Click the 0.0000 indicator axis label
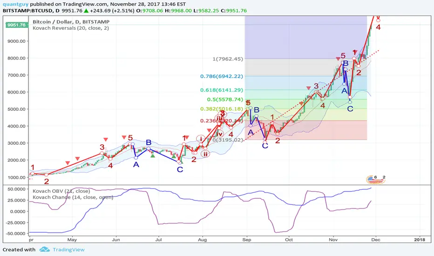Image resolution: width=434 pixels, height=256 pixels. (17, 211)
